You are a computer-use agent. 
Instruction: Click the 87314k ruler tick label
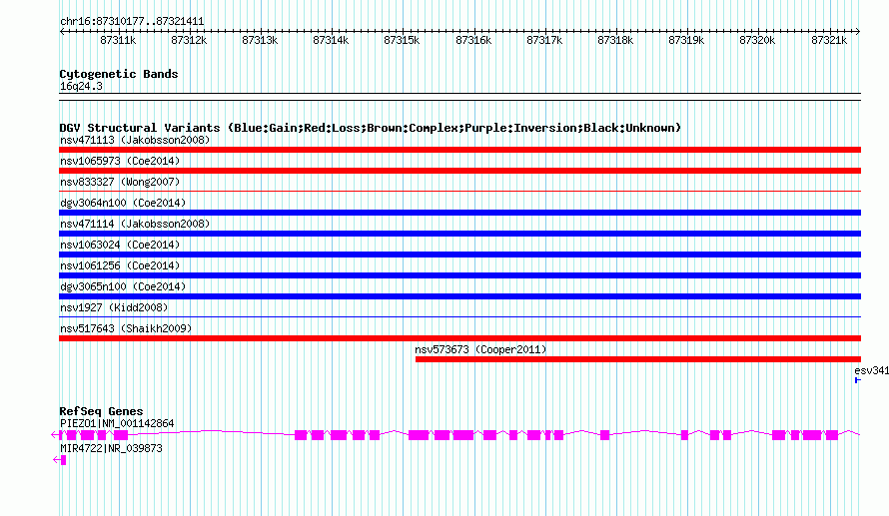[x=331, y=40]
